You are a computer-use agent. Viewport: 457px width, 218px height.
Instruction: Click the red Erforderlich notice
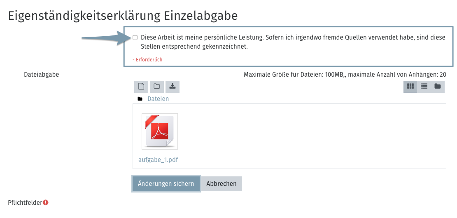click(x=147, y=60)
